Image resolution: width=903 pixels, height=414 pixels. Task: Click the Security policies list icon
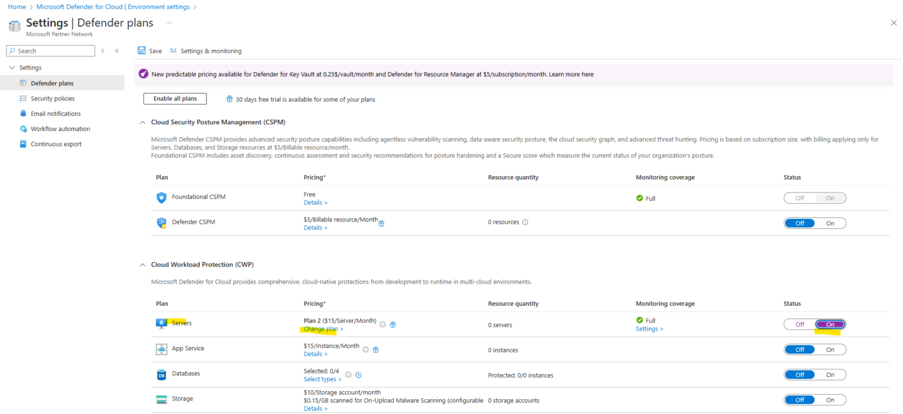coord(24,99)
